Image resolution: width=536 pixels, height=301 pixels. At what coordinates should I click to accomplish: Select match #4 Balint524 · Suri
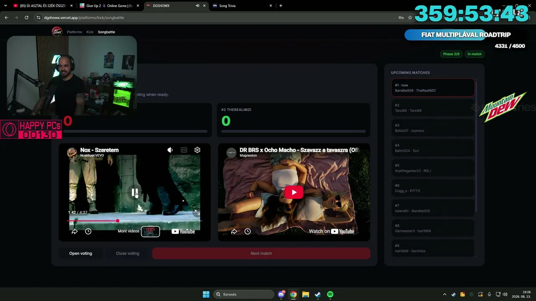[x=433, y=148]
